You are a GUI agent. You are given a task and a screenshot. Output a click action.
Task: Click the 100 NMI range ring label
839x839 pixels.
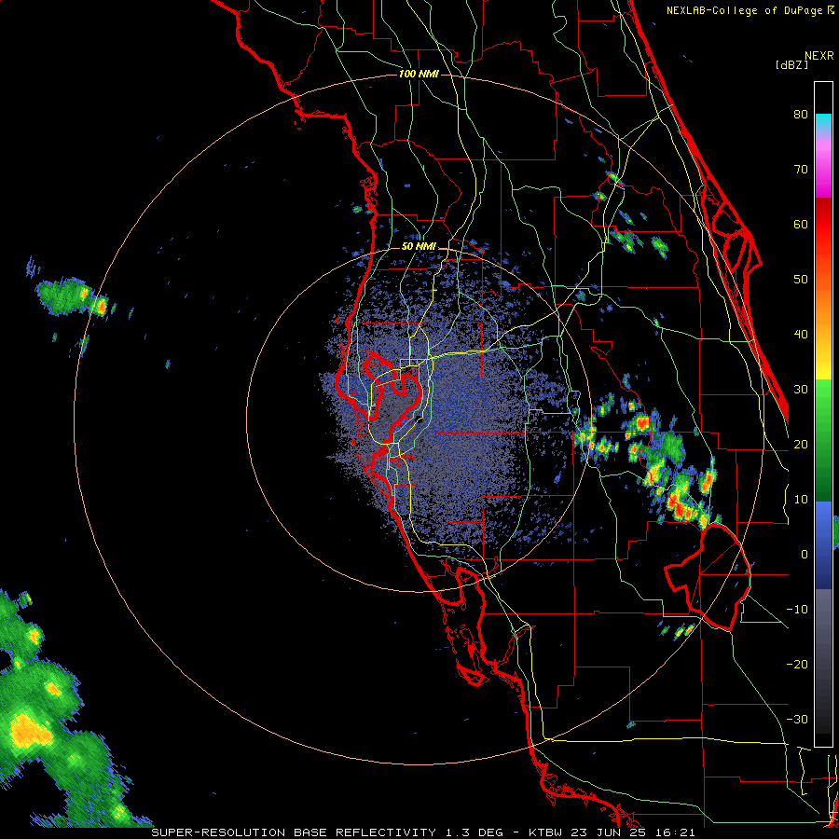(419, 74)
